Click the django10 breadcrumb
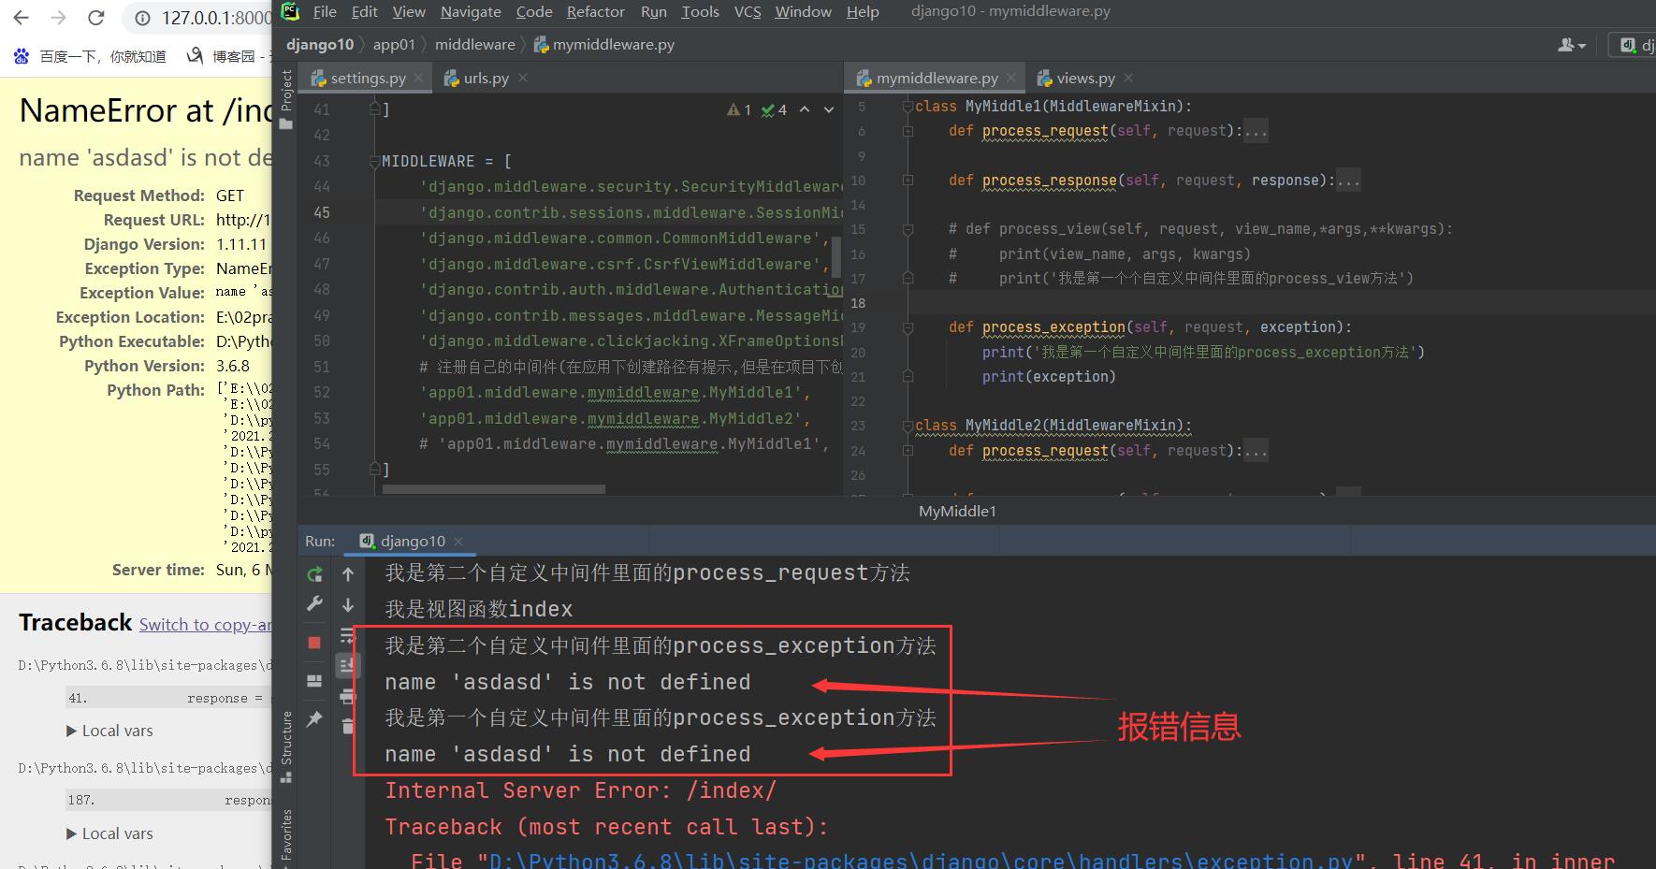 click(320, 44)
